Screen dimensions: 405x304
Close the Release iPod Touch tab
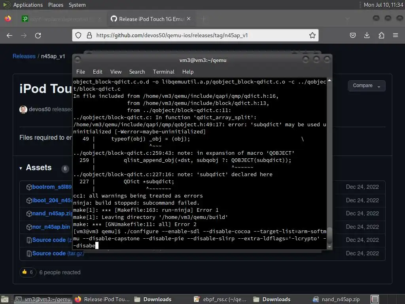click(189, 19)
